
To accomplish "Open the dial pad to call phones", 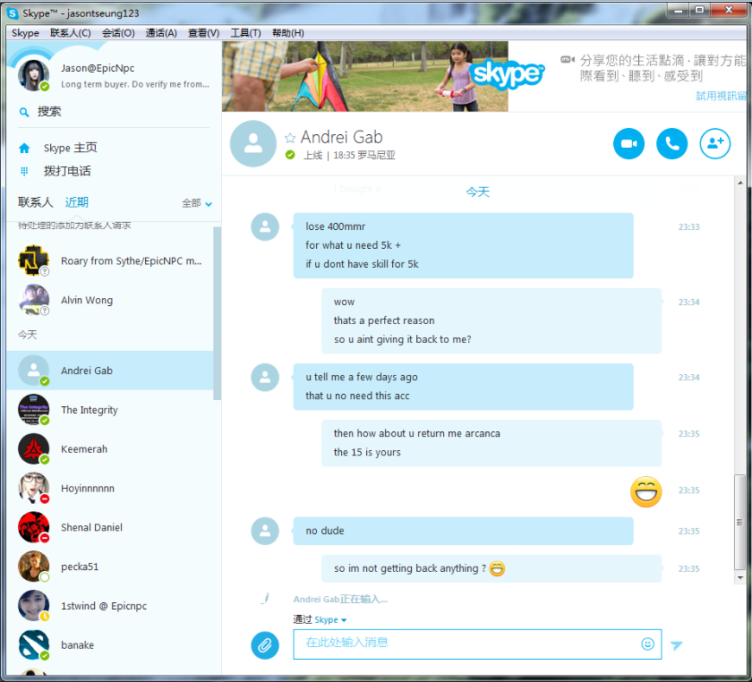I will [x=66, y=171].
